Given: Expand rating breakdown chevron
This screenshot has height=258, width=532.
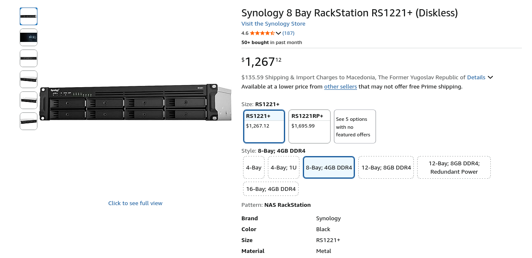Looking at the screenshot, I should [x=278, y=33].
